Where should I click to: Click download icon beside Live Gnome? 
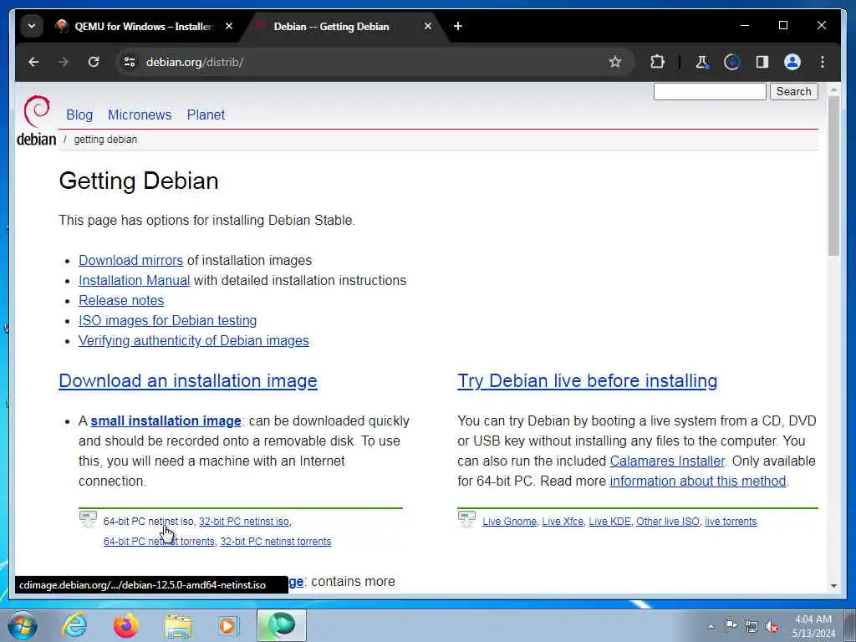[x=466, y=519]
